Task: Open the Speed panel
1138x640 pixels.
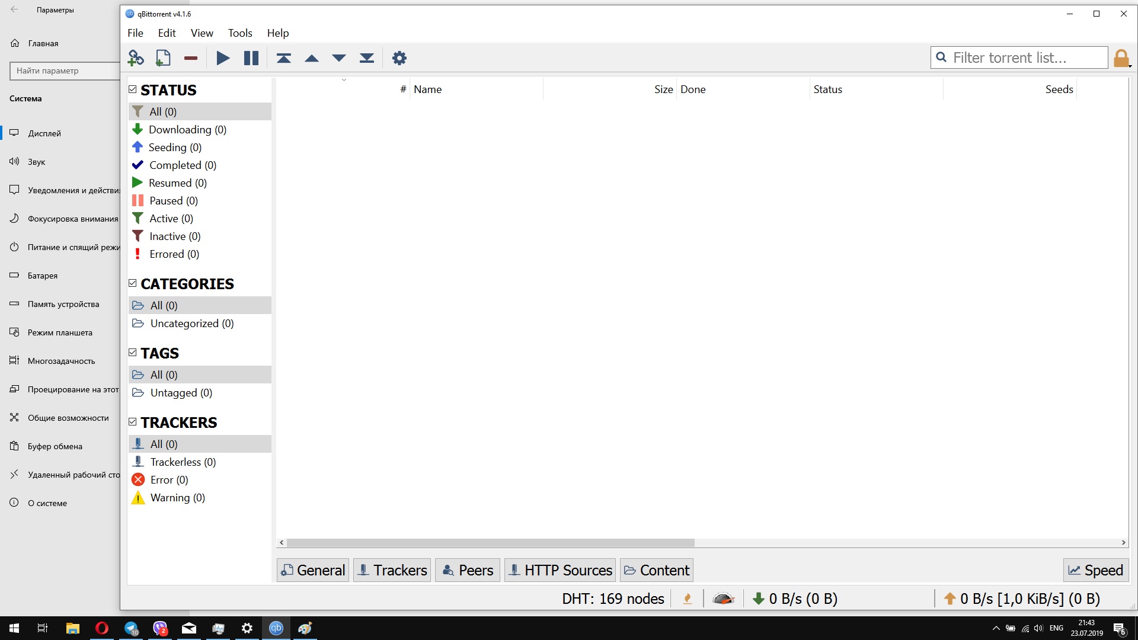Action: point(1095,569)
